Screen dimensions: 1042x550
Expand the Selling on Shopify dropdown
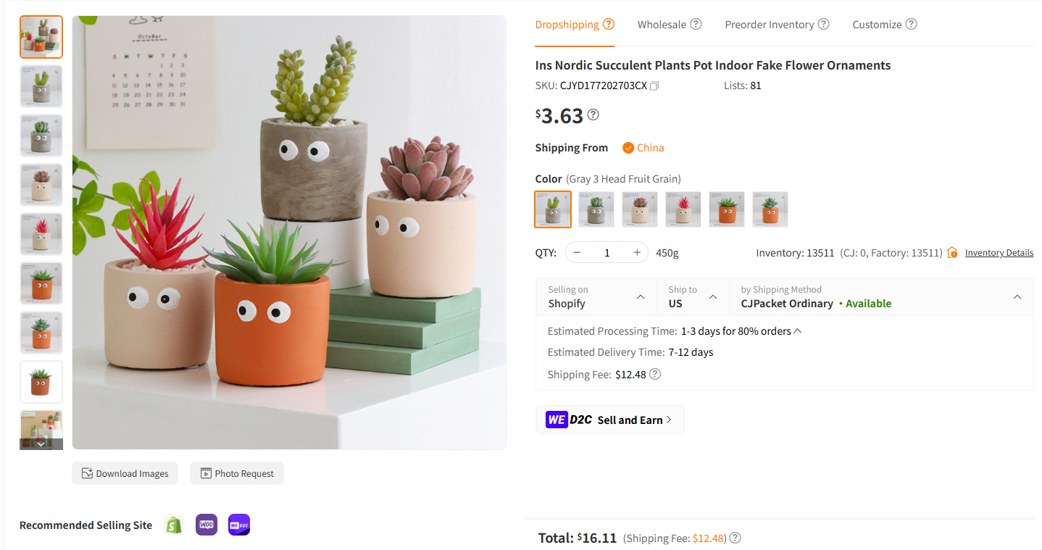pyautogui.click(x=640, y=296)
